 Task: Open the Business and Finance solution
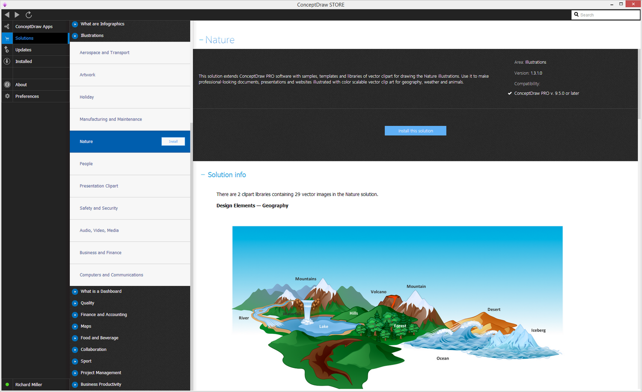click(x=130, y=253)
